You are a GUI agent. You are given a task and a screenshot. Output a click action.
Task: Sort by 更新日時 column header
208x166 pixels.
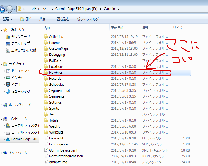tap(117, 28)
